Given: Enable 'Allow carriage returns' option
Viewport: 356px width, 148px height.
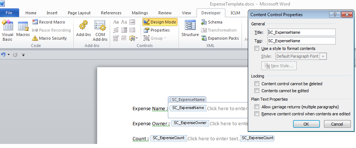Looking at the screenshot, I should (x=257, y=107).
